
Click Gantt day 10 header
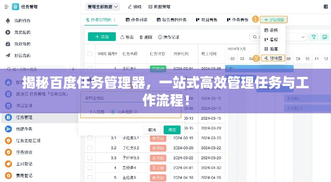click(307, 59)
